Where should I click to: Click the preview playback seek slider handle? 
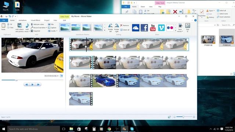click(x=16, y=80)
